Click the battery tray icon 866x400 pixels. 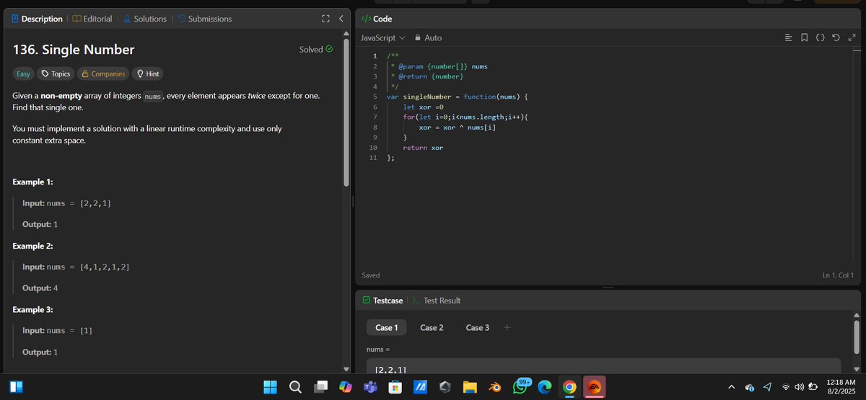tap(813, 387)
